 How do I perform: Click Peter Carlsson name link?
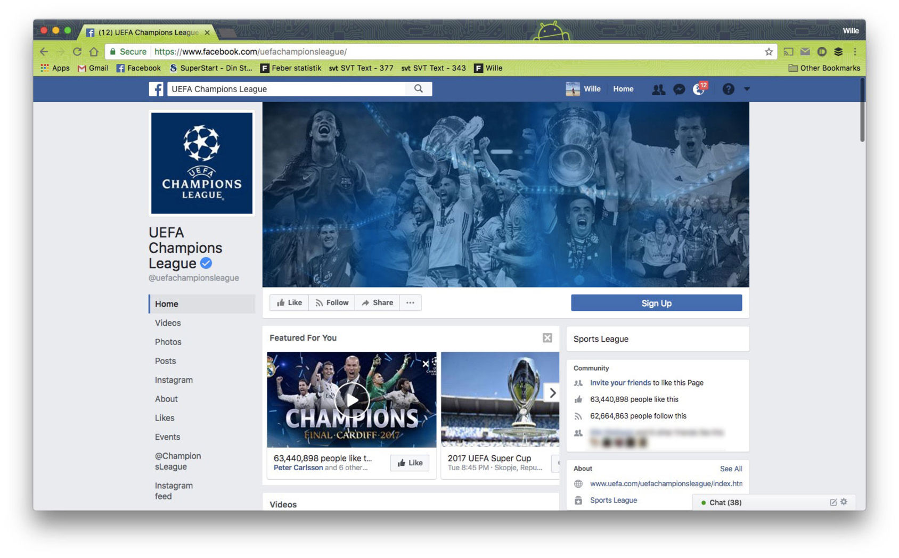[298, 468]
